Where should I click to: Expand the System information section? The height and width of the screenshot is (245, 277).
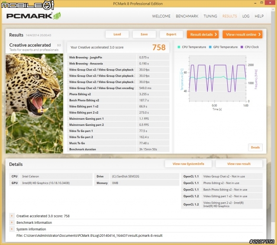pyautogui.click(x=12, y=229)
